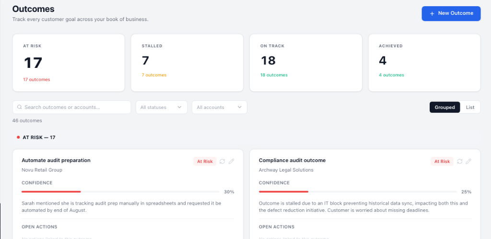The width and height of the screenshot is (491, 239).
Task: Click the 46 outcomes count text
Action: tap(27, 120)
